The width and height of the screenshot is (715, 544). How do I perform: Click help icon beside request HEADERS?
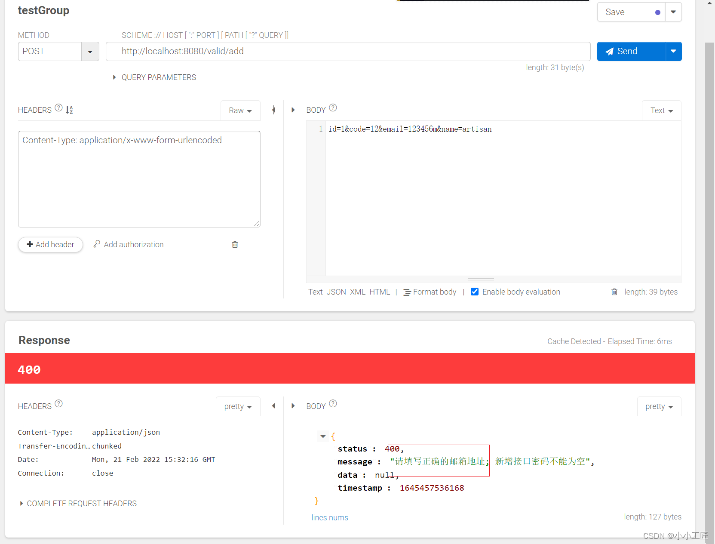[x=59, y=108]
